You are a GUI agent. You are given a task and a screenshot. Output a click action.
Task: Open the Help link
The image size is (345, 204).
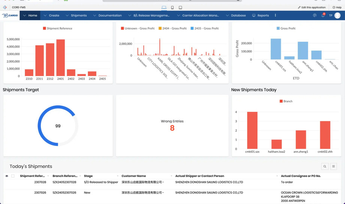click(337, 7)
